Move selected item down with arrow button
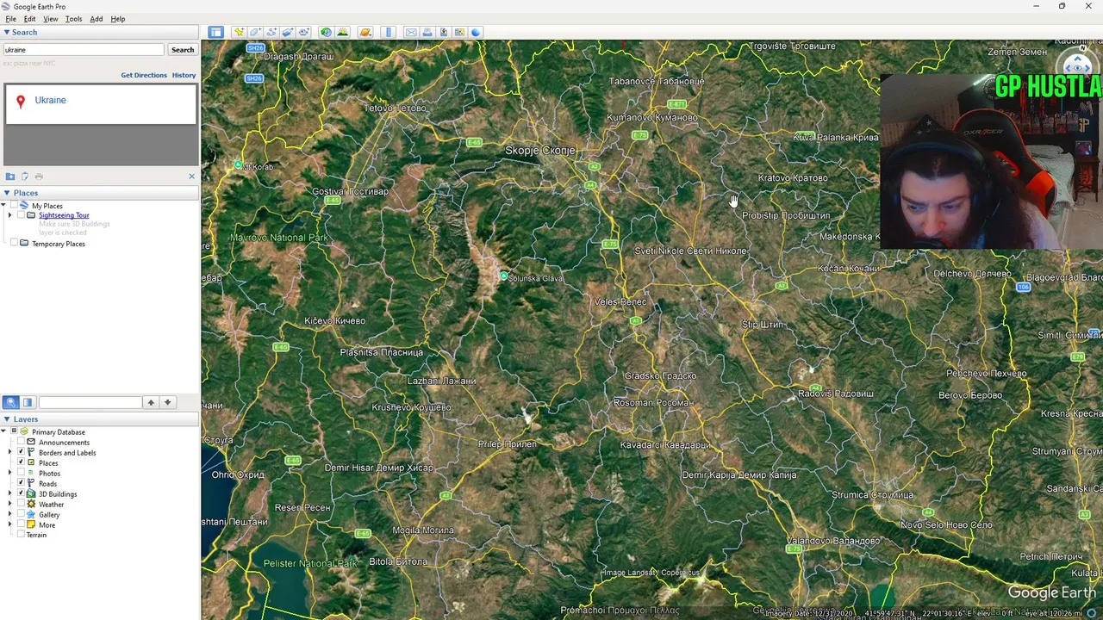The image size is (1103, 620). (x=168, y=402)
